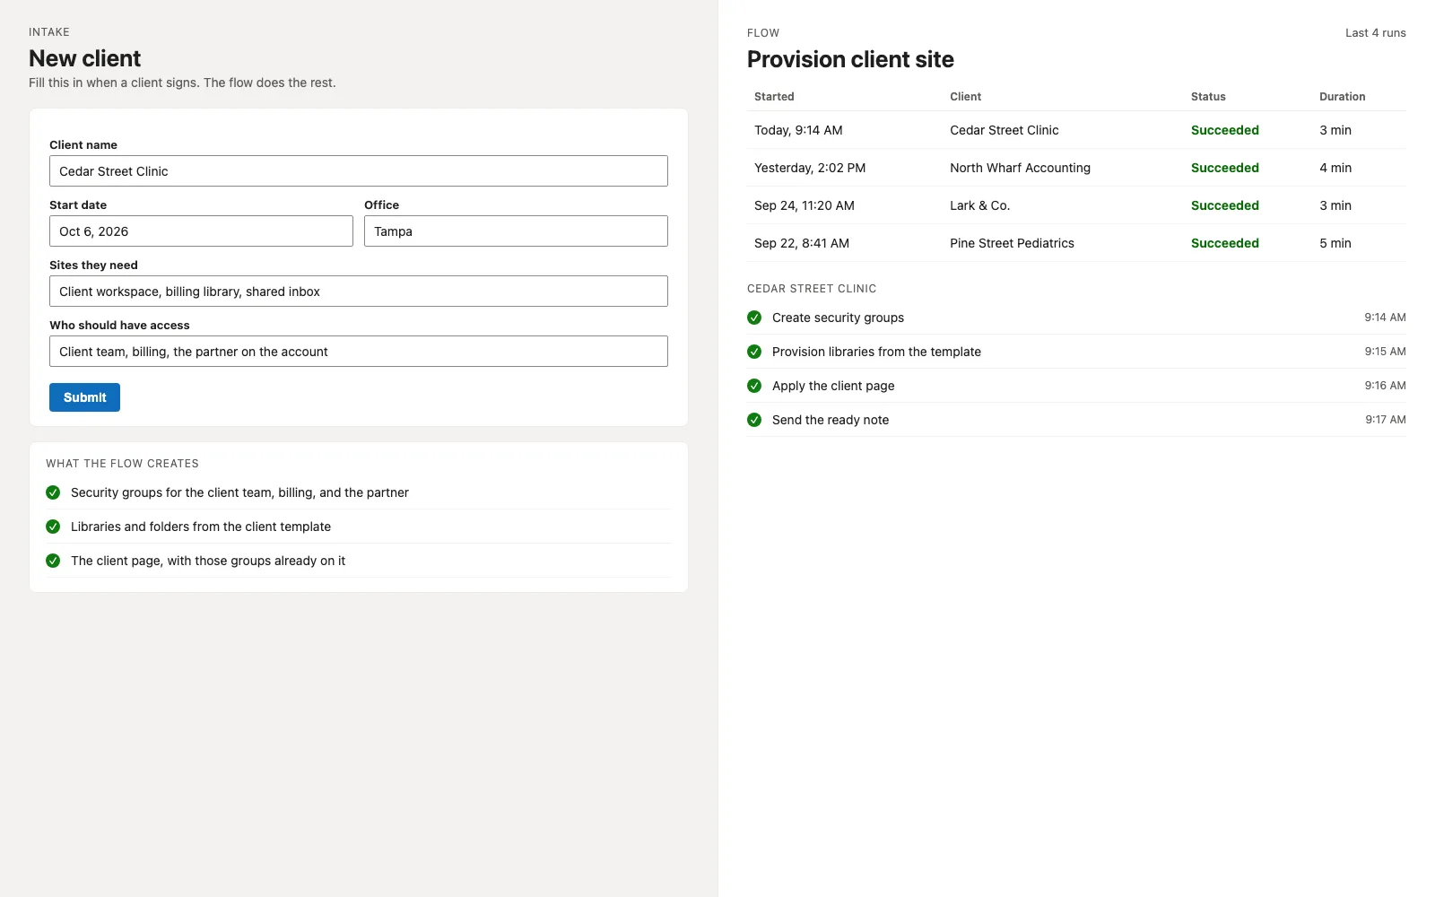Select the Office field showing Tampa
The width and height of the screenshot is (1435, 897).
pos(516,231)
